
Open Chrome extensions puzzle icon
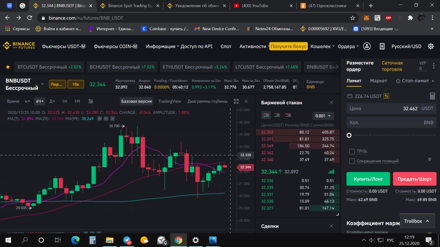point(410,18)
